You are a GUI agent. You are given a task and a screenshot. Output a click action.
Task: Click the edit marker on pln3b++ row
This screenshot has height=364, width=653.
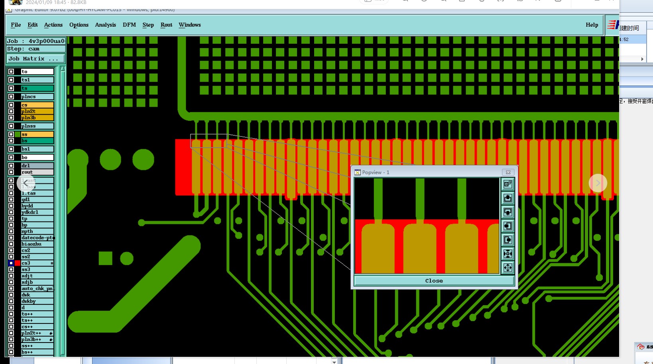coord(51,339)
